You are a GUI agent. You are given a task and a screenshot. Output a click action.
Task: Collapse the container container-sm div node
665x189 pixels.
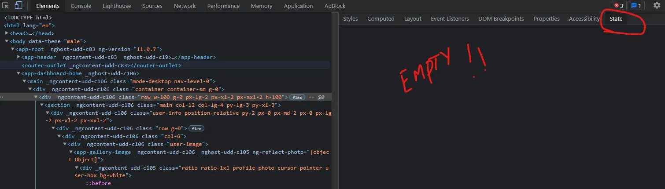coord(30,89)
